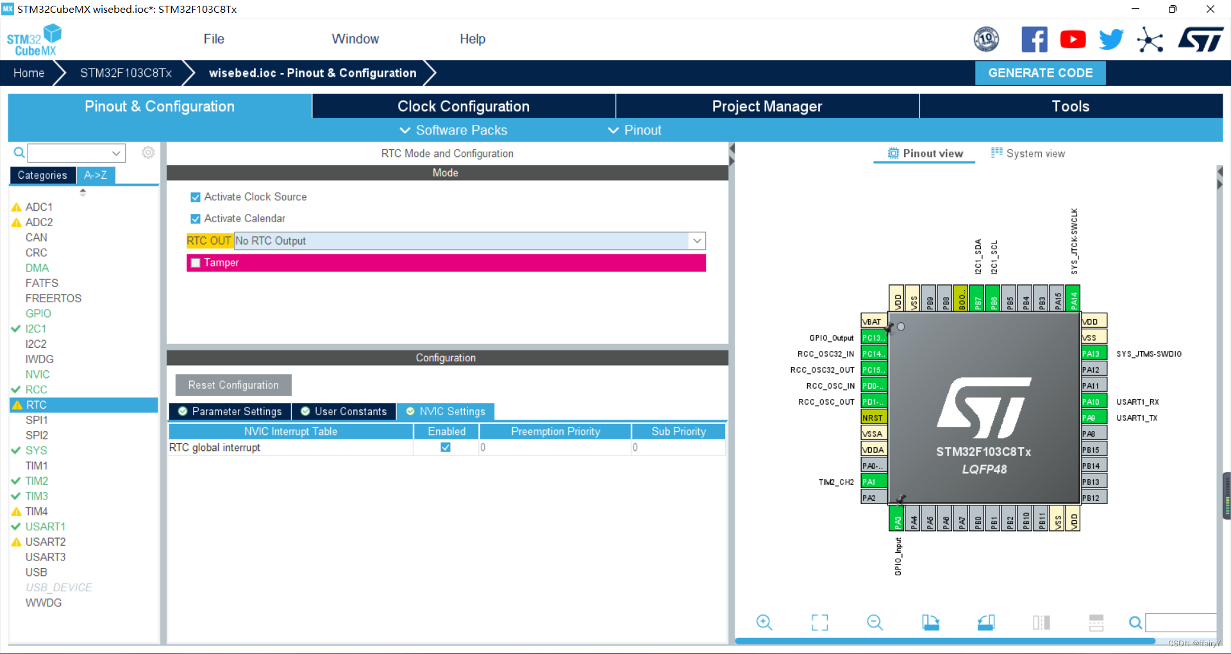Open the User Constants tab
The image size is (1231, 654).
pyautogui.click(x=344, y=411)
